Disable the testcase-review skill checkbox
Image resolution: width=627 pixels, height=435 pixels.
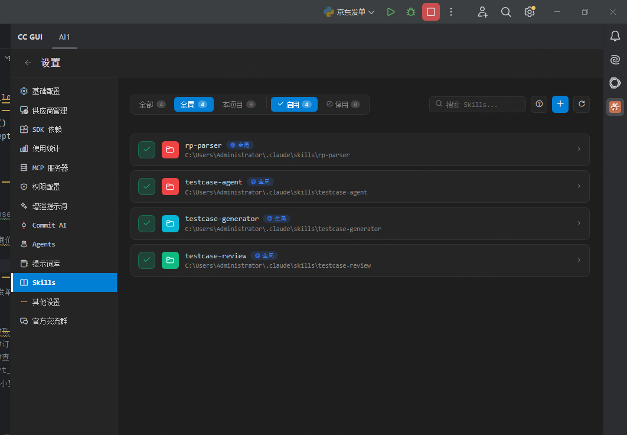[147, 261]
